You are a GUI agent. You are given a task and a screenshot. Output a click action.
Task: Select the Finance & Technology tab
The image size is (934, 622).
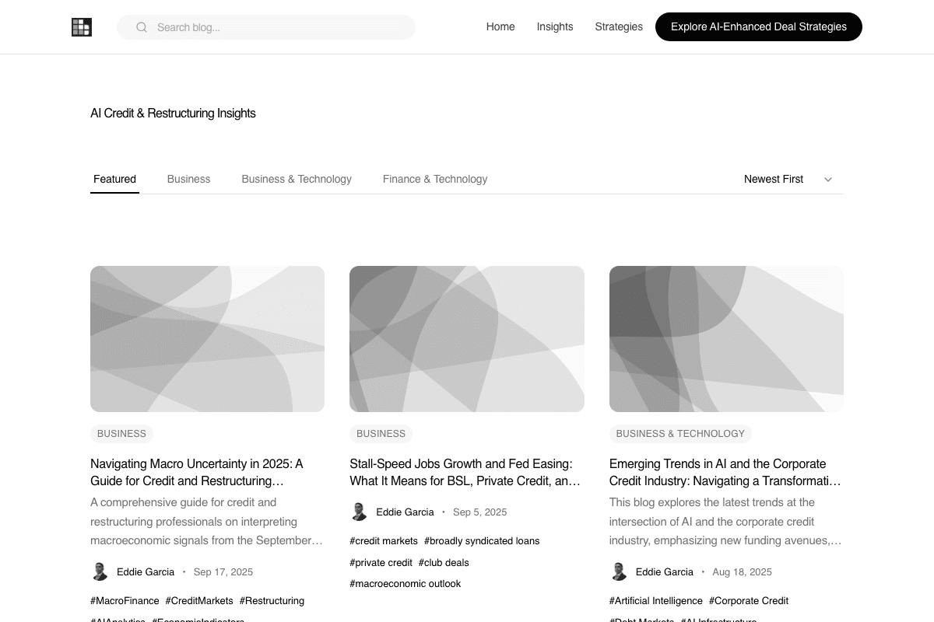pyautogui.click(x=435, y=179)
